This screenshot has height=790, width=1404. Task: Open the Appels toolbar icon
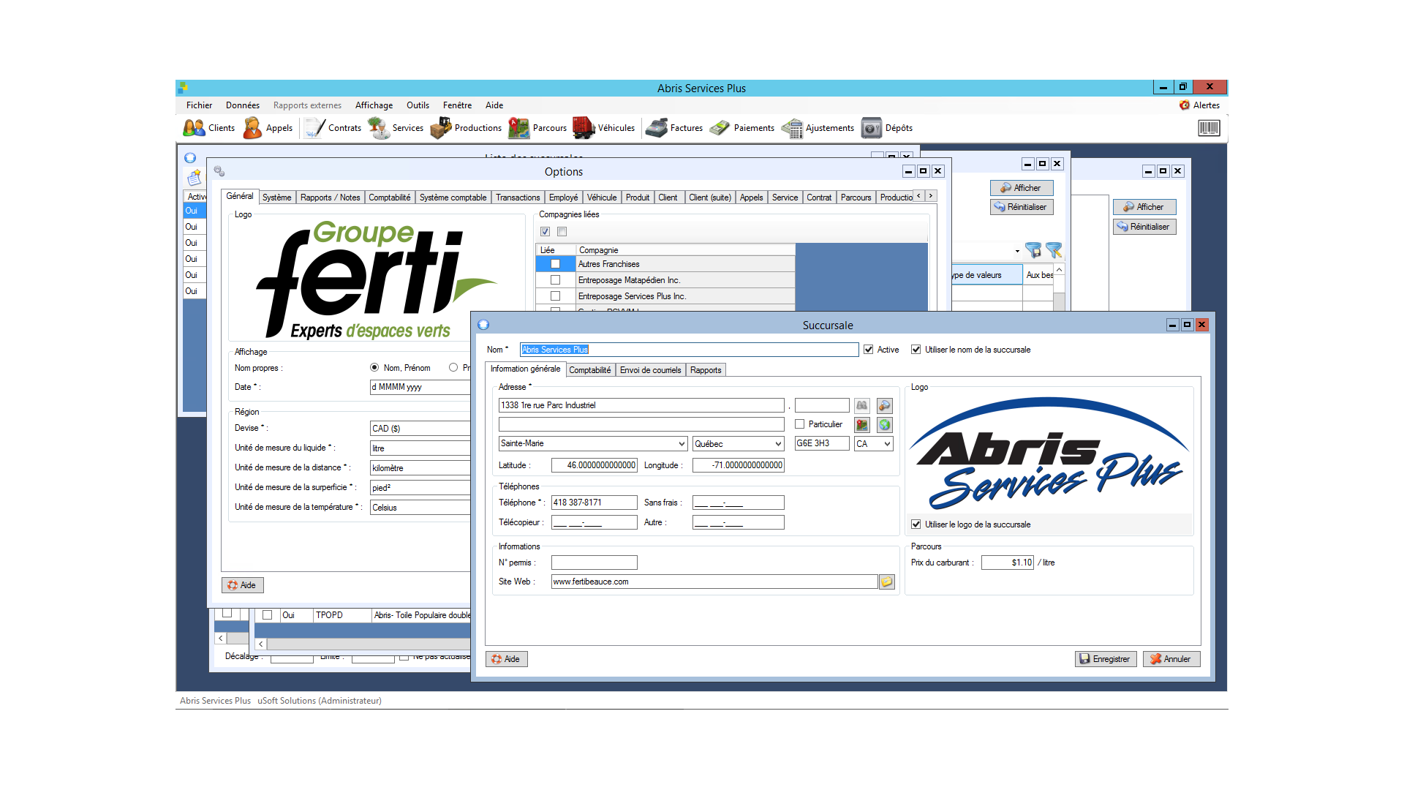[x=268, y=128]
